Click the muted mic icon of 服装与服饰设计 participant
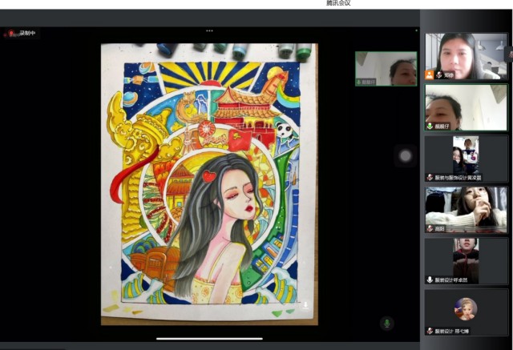 (430, 178)
